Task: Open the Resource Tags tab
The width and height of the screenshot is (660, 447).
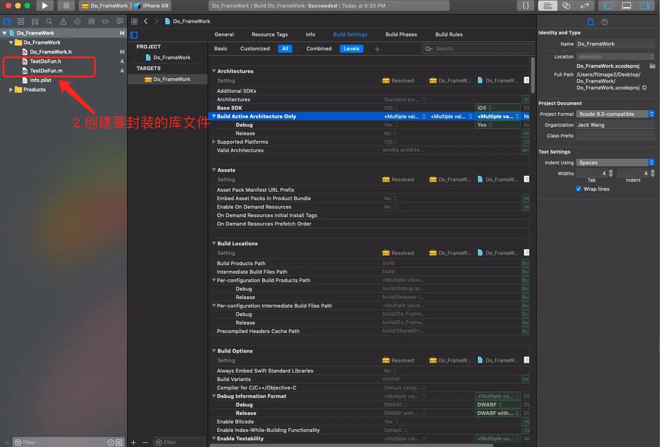Action: pos(270,34)
